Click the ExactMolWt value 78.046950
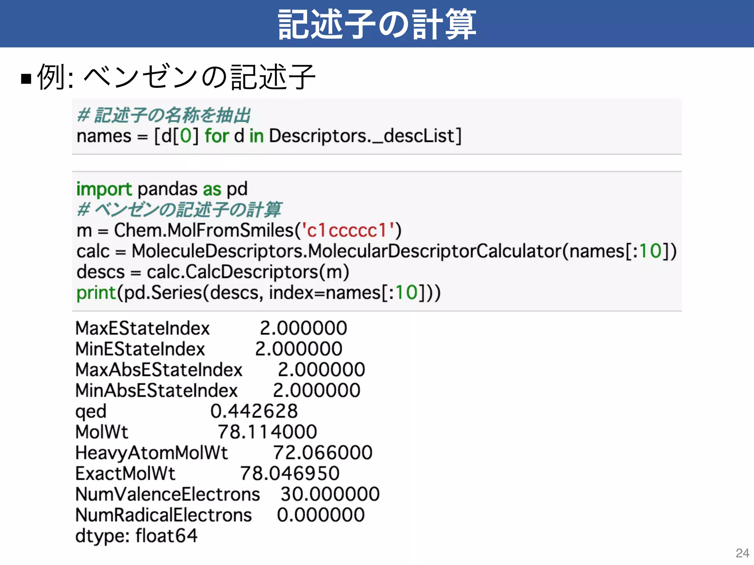 pos(289,473)
